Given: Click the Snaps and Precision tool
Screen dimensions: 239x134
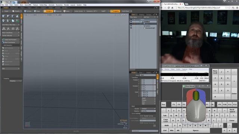Looking at the screenshot, I should 11,39.
